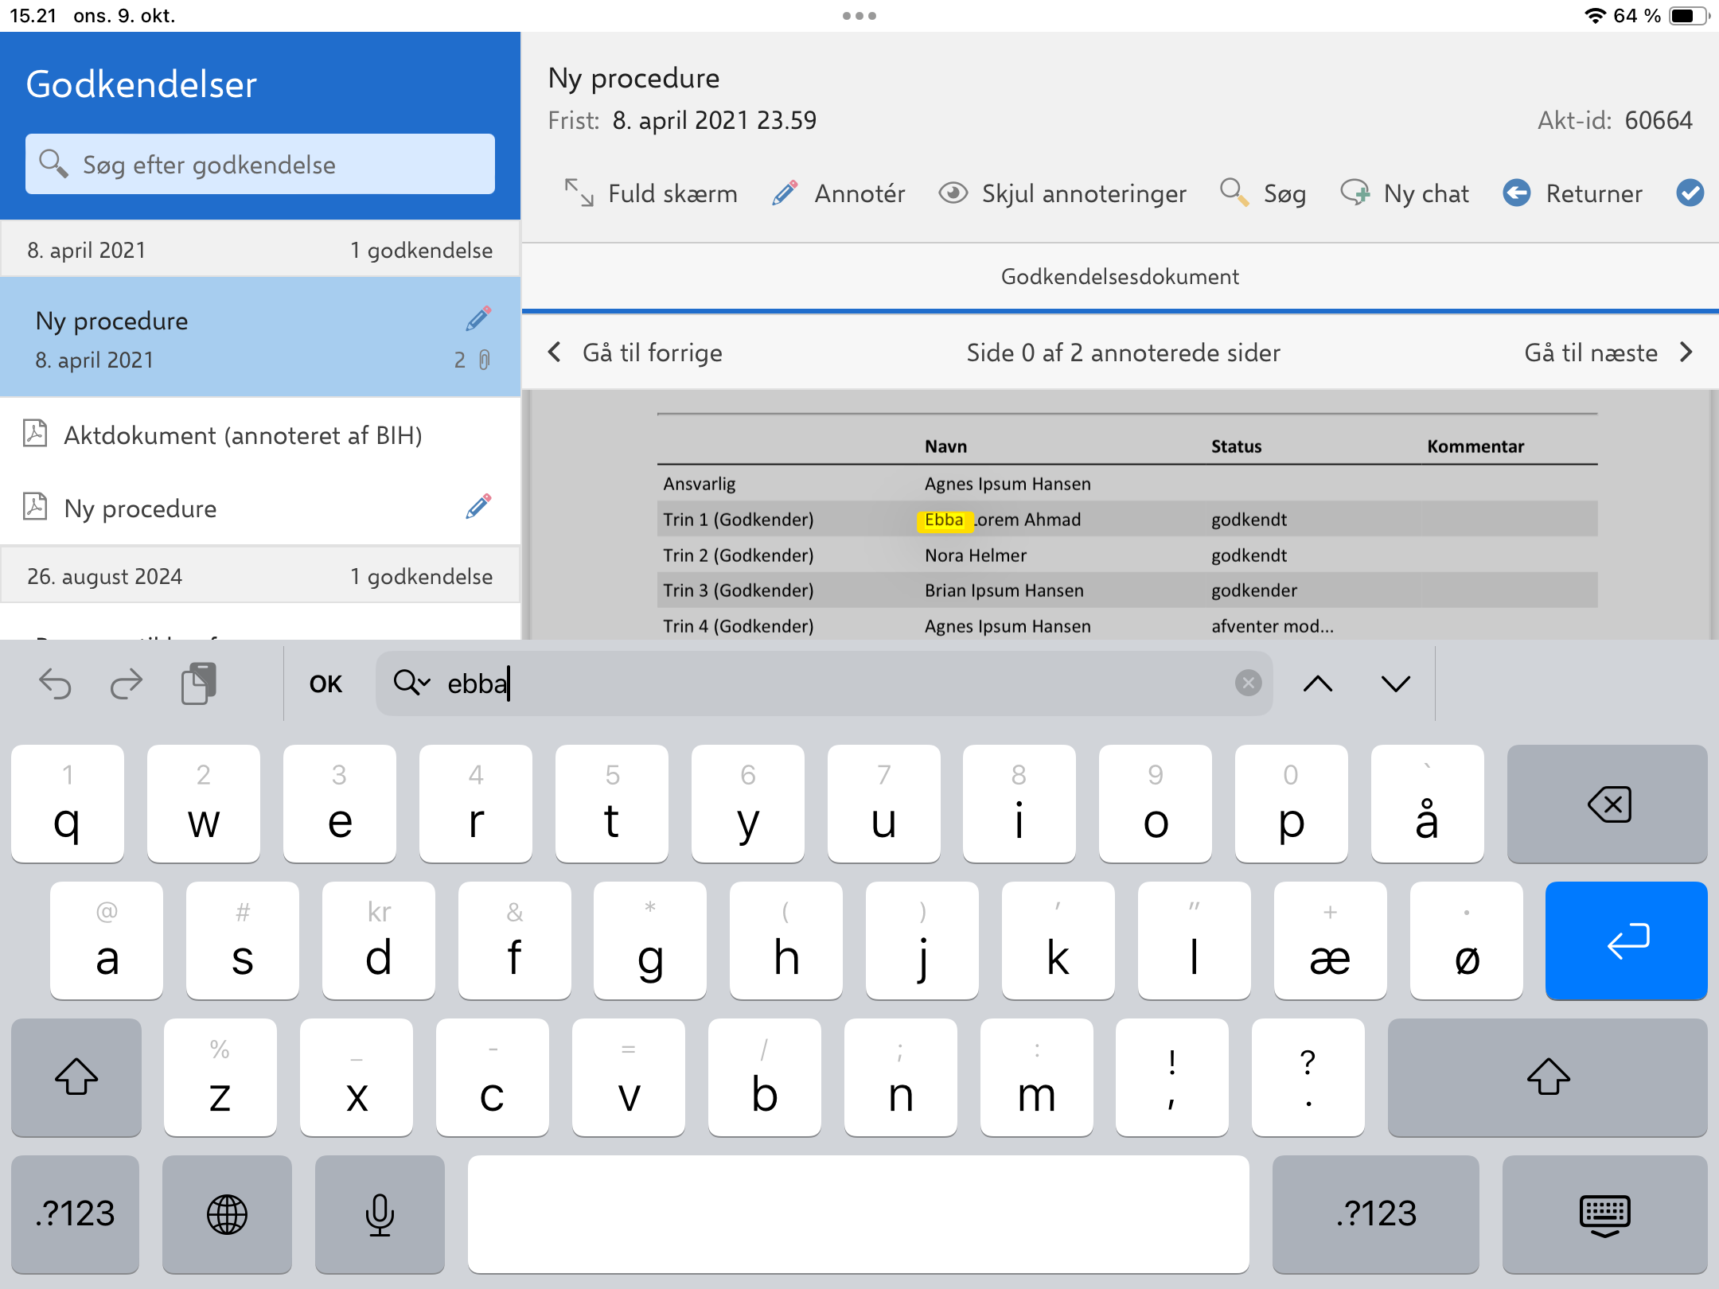Image resolution: width=1719 pixels, height=1289 pixels.
Task: Go to previous annotated page (Gå til forrige)
Action: [635, 352]
